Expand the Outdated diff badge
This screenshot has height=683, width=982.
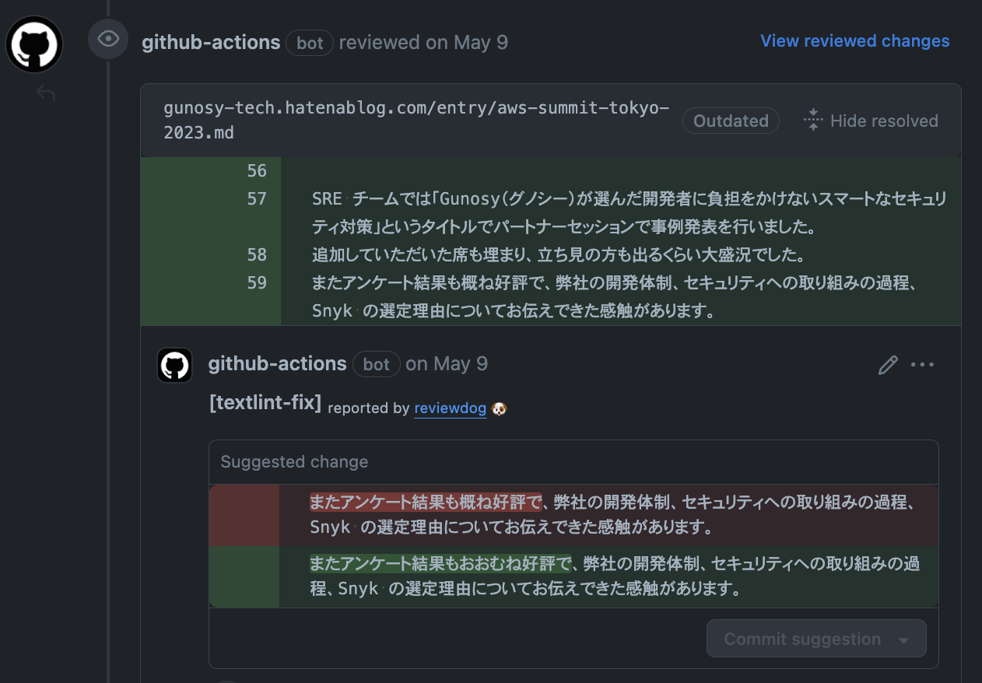[730, 121]
